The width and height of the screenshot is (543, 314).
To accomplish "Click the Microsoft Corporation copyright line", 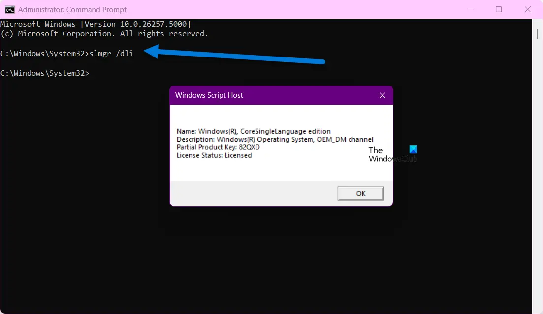I will coord(104,34).
